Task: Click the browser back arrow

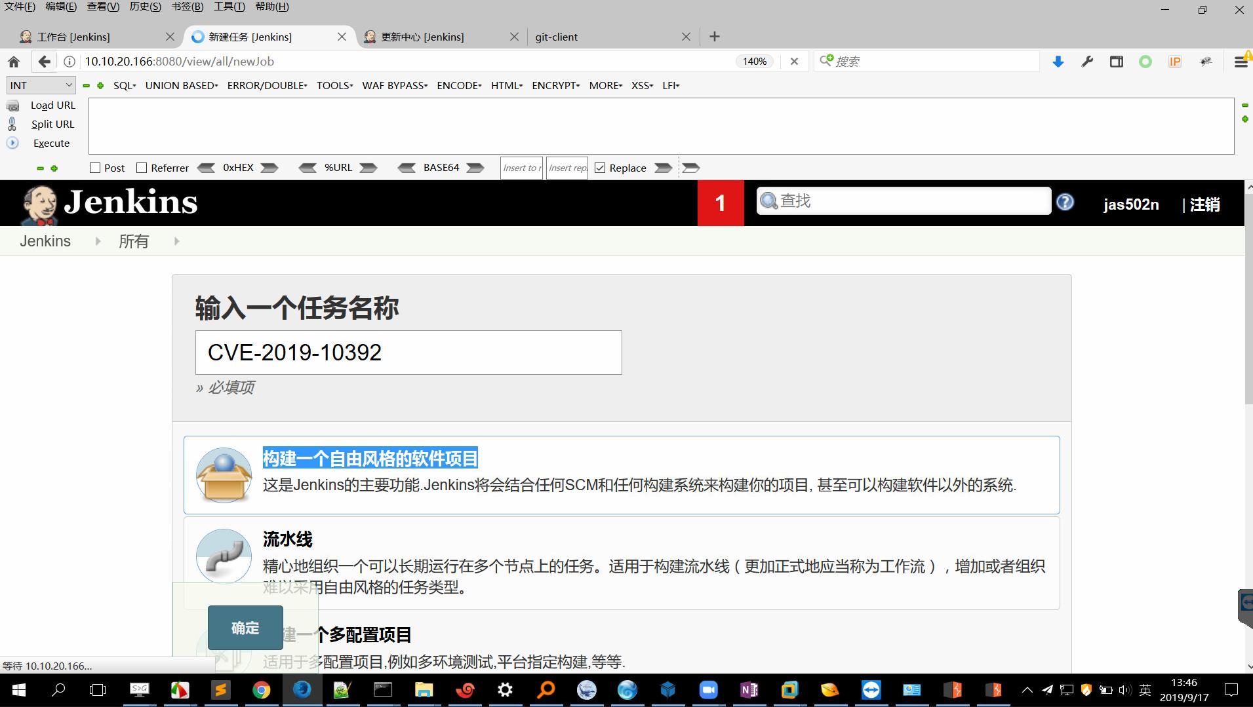Action: pyautogui.click(x=44, y=62)
